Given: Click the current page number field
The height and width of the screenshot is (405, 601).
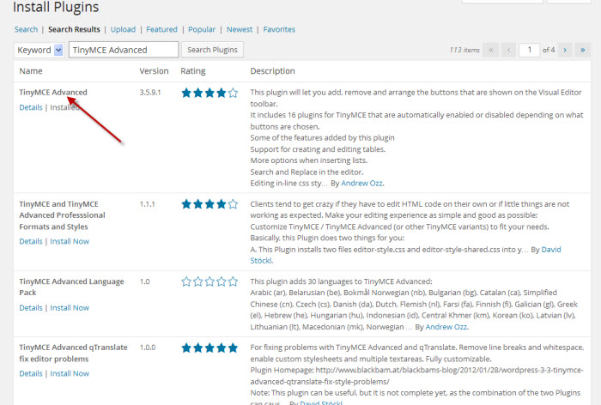Looking at the screenshot, I should [530, 50].
